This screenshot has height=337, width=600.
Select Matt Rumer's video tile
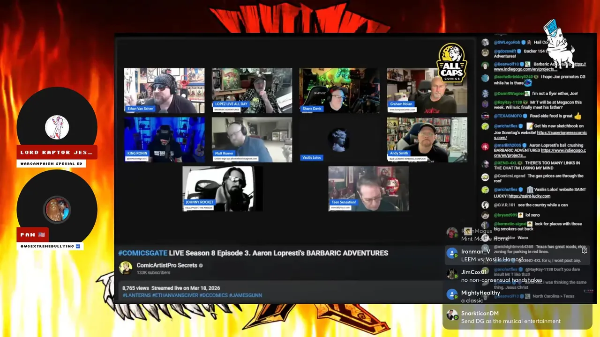pyautogui.click(x=252, y=139)
